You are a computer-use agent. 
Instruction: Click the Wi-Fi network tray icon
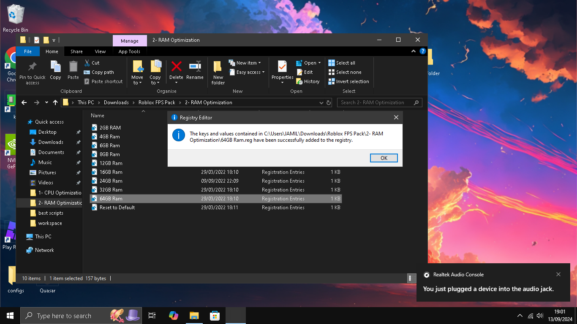pyautogui.click(x=531, y=316)
